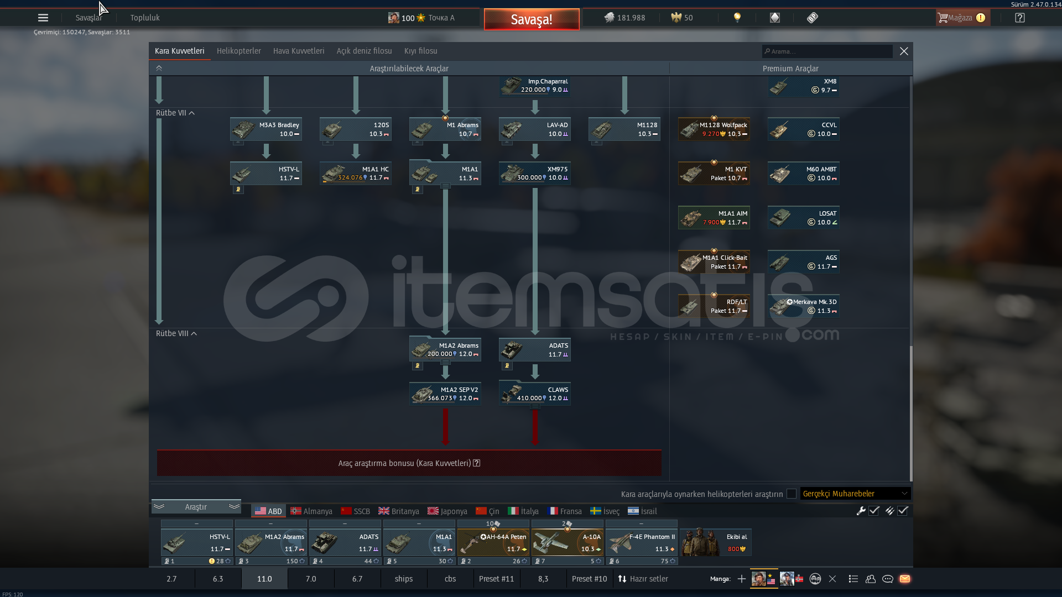The height and width of the screenshot is (597, 1062).
Task: Open the Mağaza store
Action: pos(962,18)
